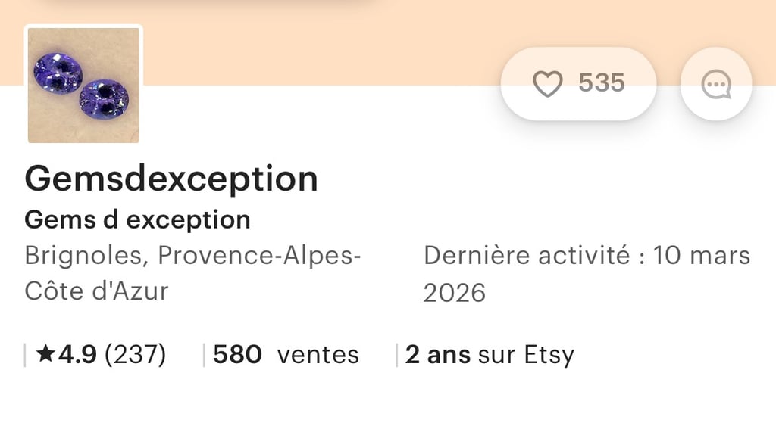The width and height of the screenshot is (776, 423).
Task: Open the Gemsdexception shop name heading
Action: (x=171, y=179)
